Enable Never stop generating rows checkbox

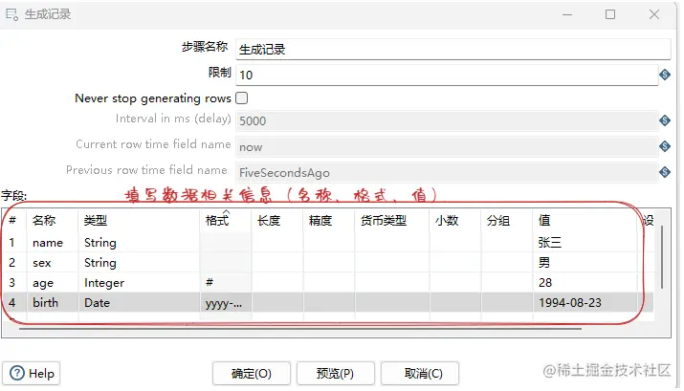pos(242,98)
